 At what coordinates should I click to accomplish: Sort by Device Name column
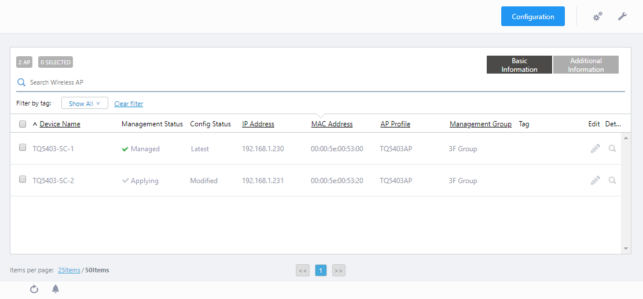(60, 124)
